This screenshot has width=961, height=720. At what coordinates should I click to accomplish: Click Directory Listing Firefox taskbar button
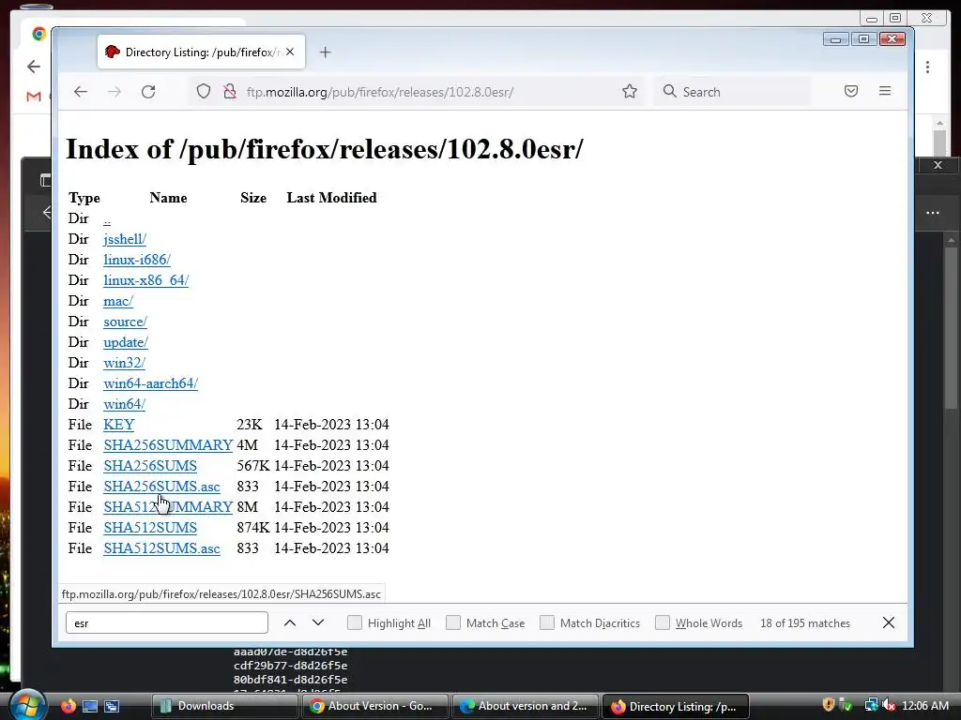(x=676, y=706)
